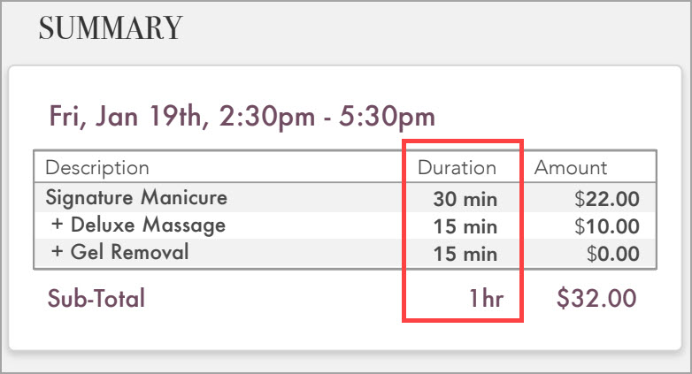
Task: Click the Amount column header
Action: 571,168
